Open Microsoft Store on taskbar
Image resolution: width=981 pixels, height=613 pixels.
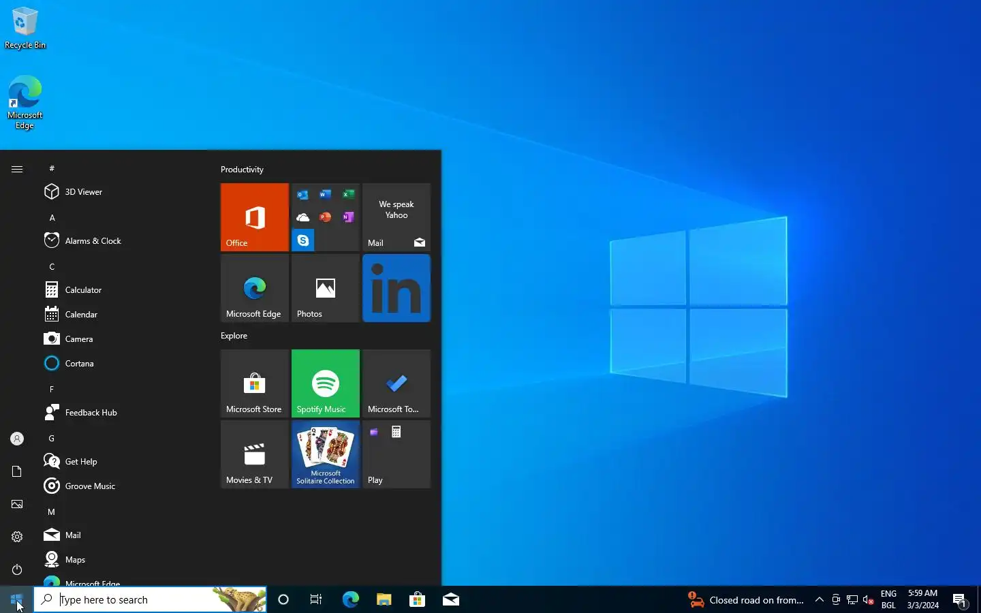(417, 599)
